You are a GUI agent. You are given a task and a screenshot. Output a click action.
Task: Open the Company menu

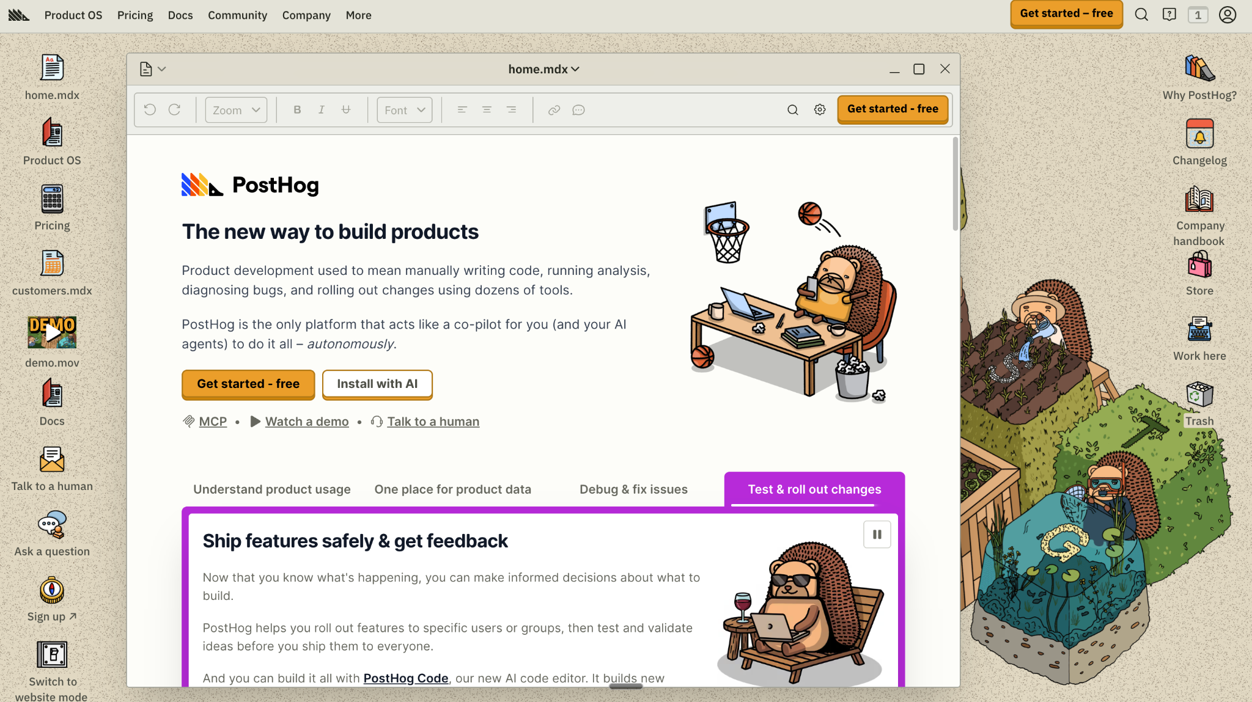point(306,15)
